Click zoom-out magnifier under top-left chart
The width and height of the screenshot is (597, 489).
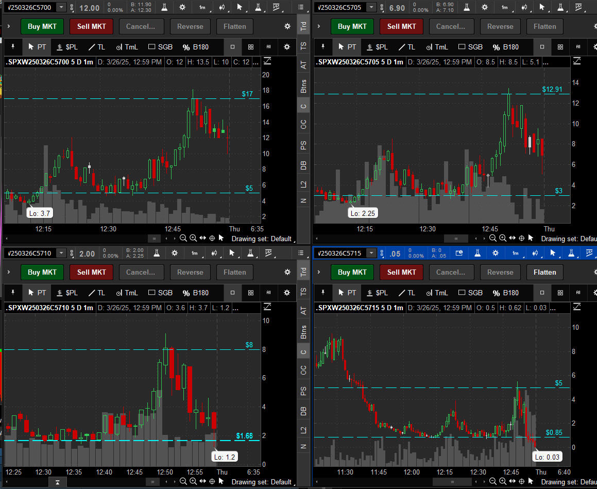click(183, 238)
